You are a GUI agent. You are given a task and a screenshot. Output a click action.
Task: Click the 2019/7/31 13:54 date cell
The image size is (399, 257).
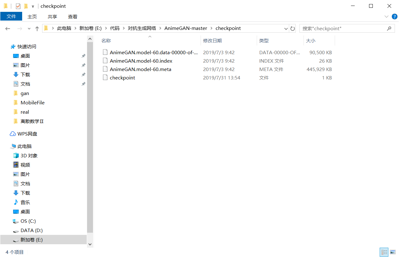221,78
